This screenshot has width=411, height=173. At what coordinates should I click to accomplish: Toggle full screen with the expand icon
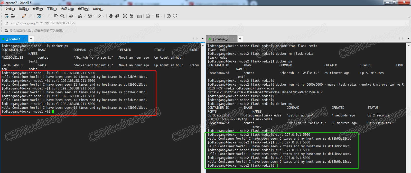click(125, 16)
